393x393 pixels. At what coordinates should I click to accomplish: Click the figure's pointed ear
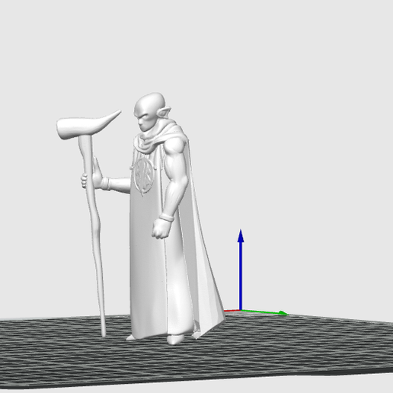tap(164, 112)
